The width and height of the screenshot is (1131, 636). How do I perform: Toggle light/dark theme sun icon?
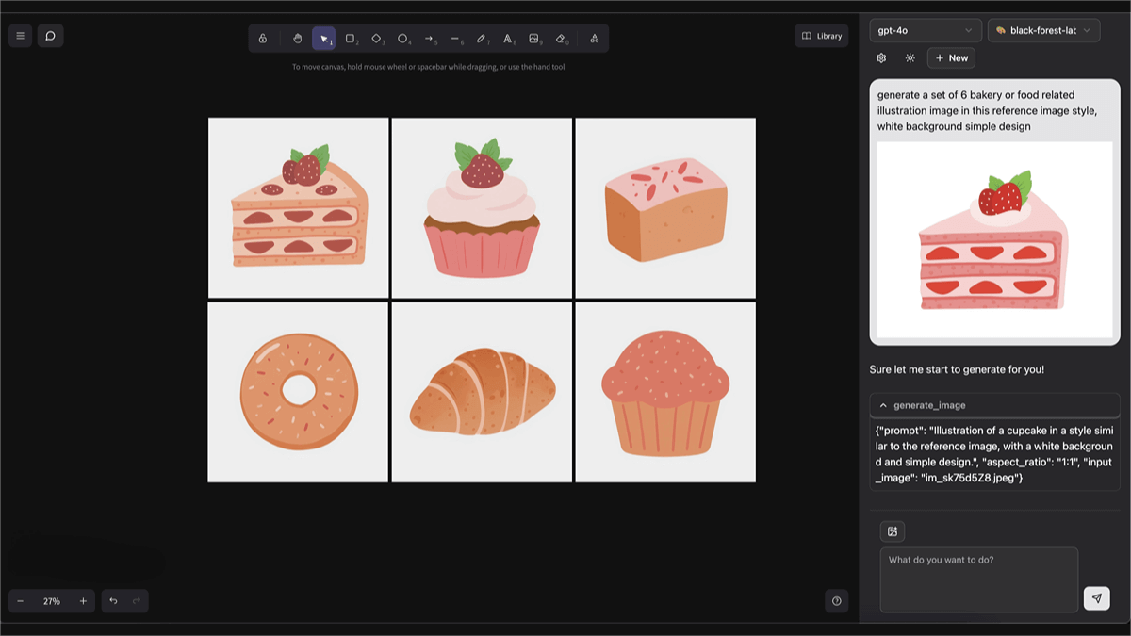tap(910, 58)
